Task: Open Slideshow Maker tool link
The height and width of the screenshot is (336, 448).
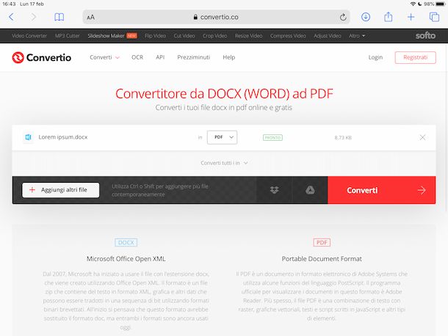Action: click(x=106, y=36)
